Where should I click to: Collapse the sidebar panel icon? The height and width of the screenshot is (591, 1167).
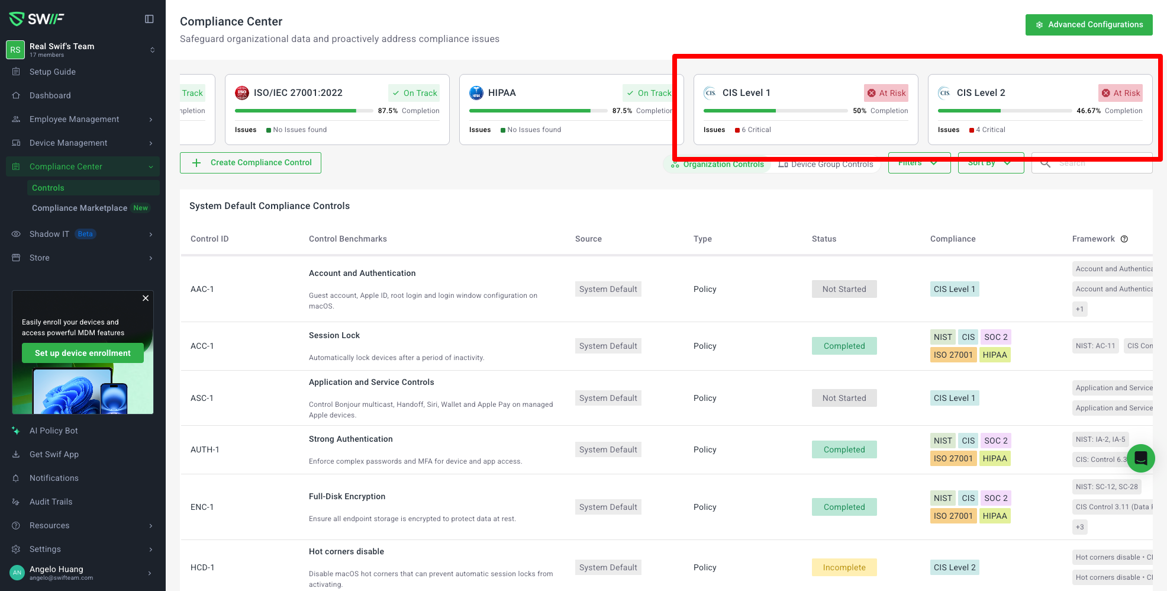(149, 19)
